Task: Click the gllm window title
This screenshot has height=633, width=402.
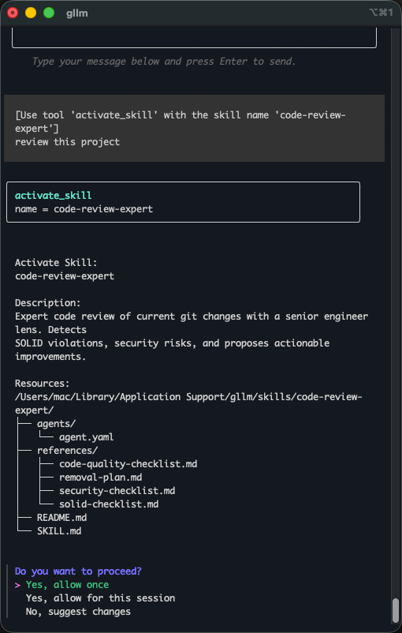Action: click(x=76, y=13)
